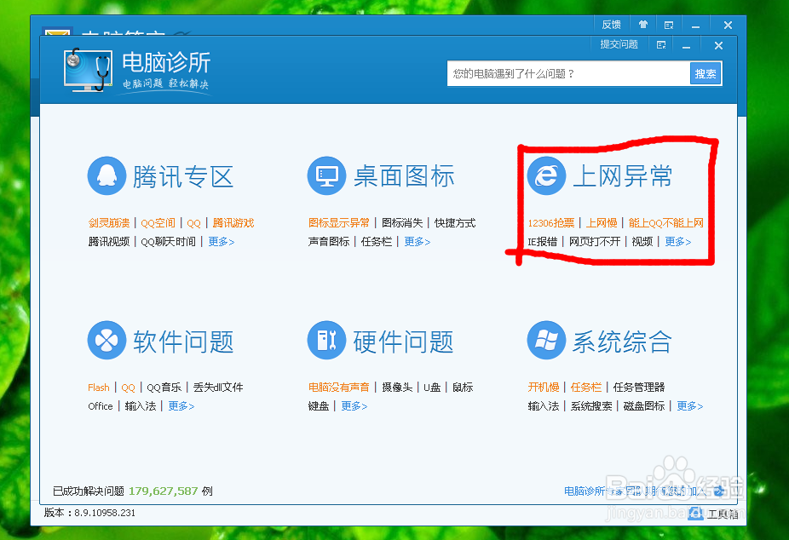The image size is (789, 540).
Task: Click the 腾讯专区 heading text
Action: (x=183, y=177)
